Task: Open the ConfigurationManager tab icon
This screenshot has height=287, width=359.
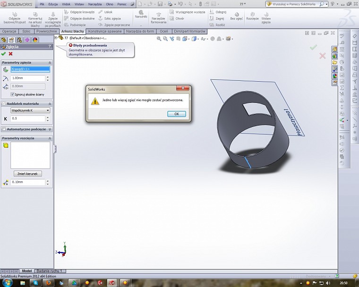Action: pyautogui.click(x=19, y=40)
